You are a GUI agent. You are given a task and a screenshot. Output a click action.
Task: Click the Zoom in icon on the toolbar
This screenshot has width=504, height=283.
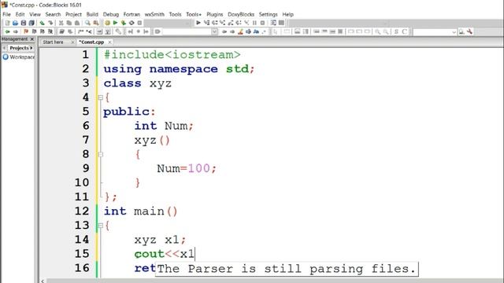378,31
